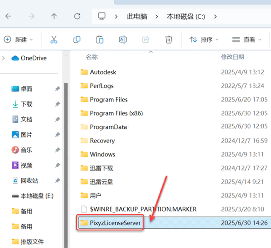Sort by the 修改日期 column header

(x=233, y=57)
